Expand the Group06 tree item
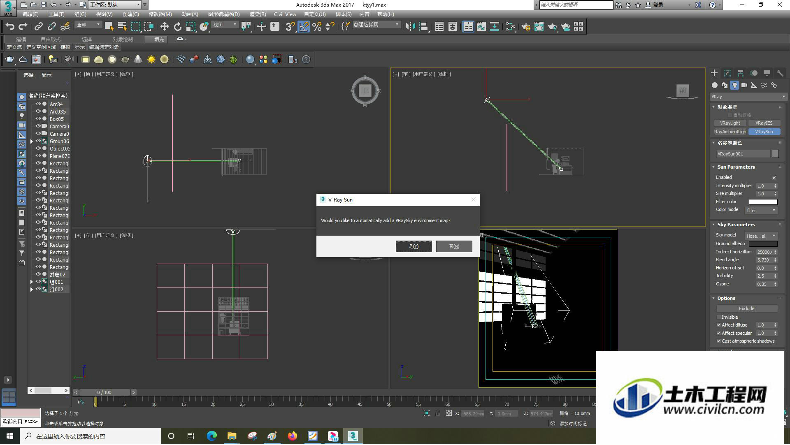Image resolution: width=790 pixels, height=445 pixels. (32, 141)
